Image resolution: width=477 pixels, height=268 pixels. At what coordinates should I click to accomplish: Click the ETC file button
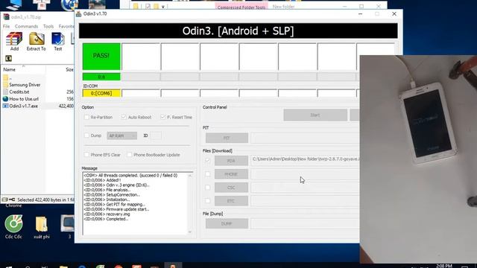[x=231, y=201]
